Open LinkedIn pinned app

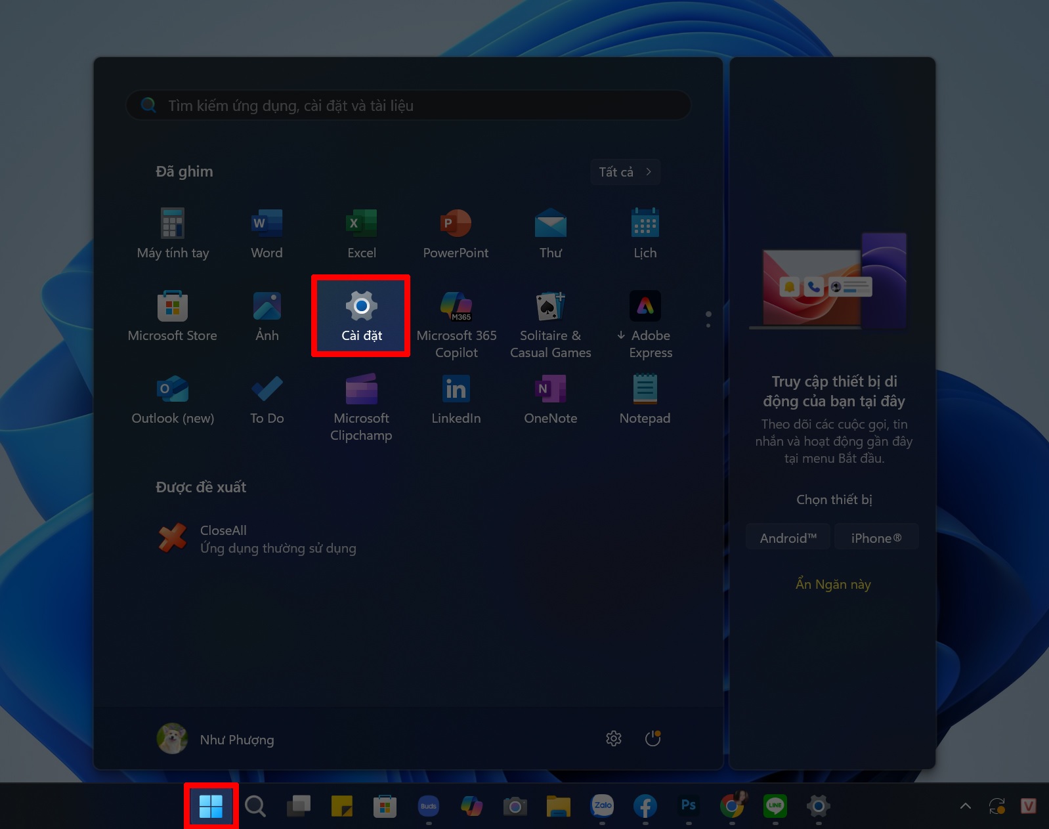(456, 398)
